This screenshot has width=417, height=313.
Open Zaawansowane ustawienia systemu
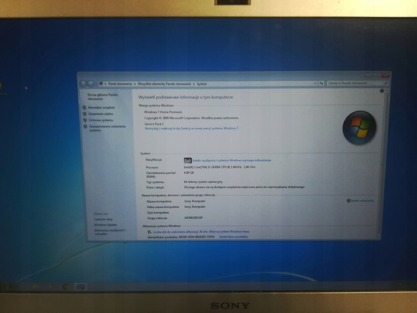coord(107,128)
